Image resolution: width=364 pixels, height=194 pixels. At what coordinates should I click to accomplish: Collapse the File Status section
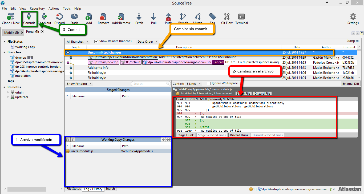[x=5, y=42]
